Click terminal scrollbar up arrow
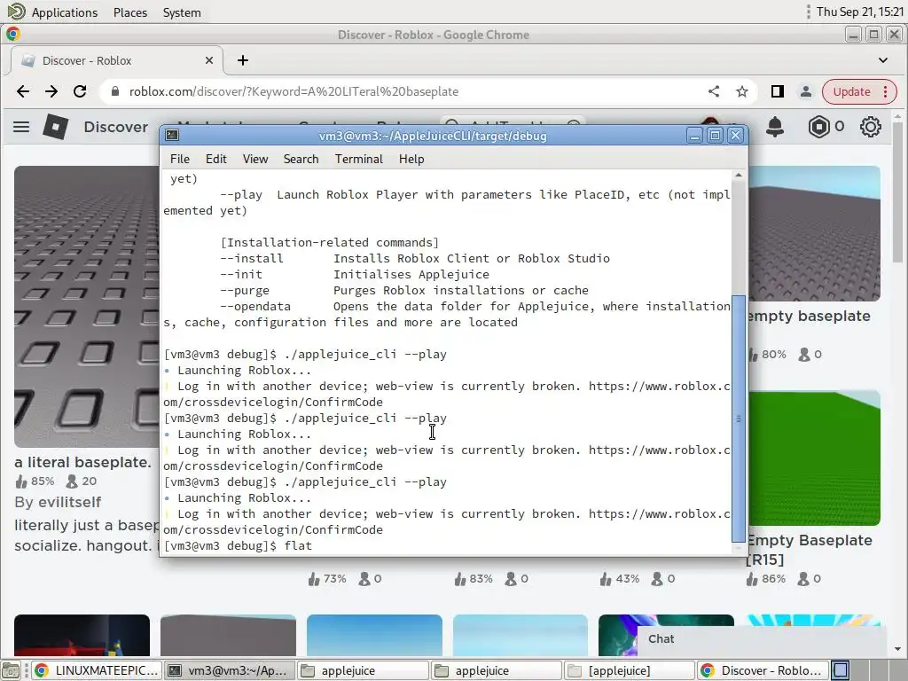 [x=739, y=175]
